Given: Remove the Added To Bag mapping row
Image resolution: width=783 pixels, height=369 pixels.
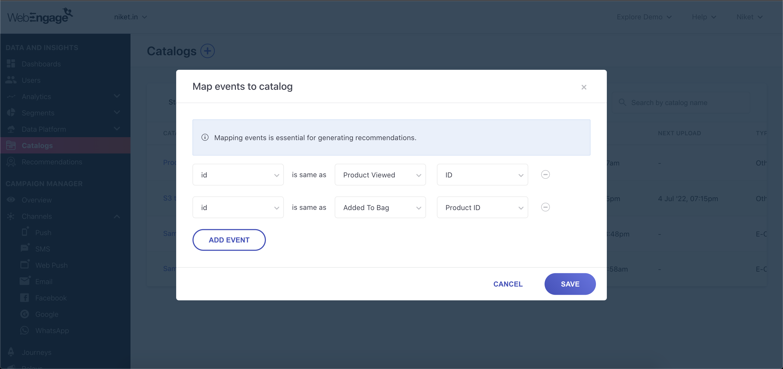Looking at the screenshot, I should pos(545,207).
